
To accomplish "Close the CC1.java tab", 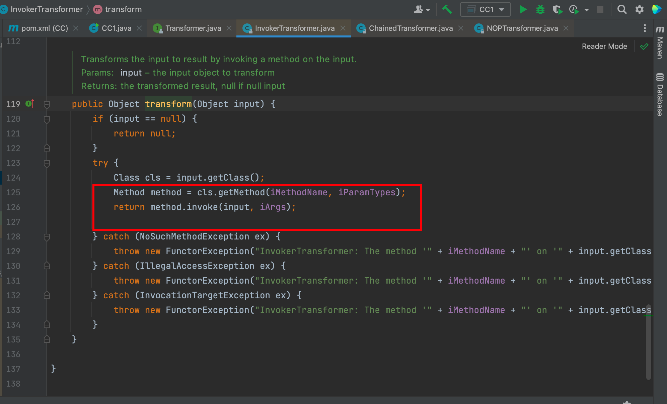I will coord(139,28).
